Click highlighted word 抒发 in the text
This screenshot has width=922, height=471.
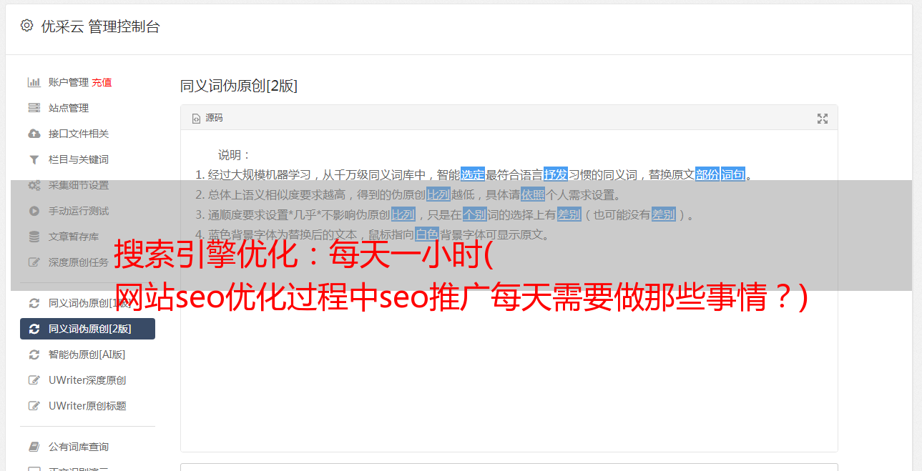point(556,174)
